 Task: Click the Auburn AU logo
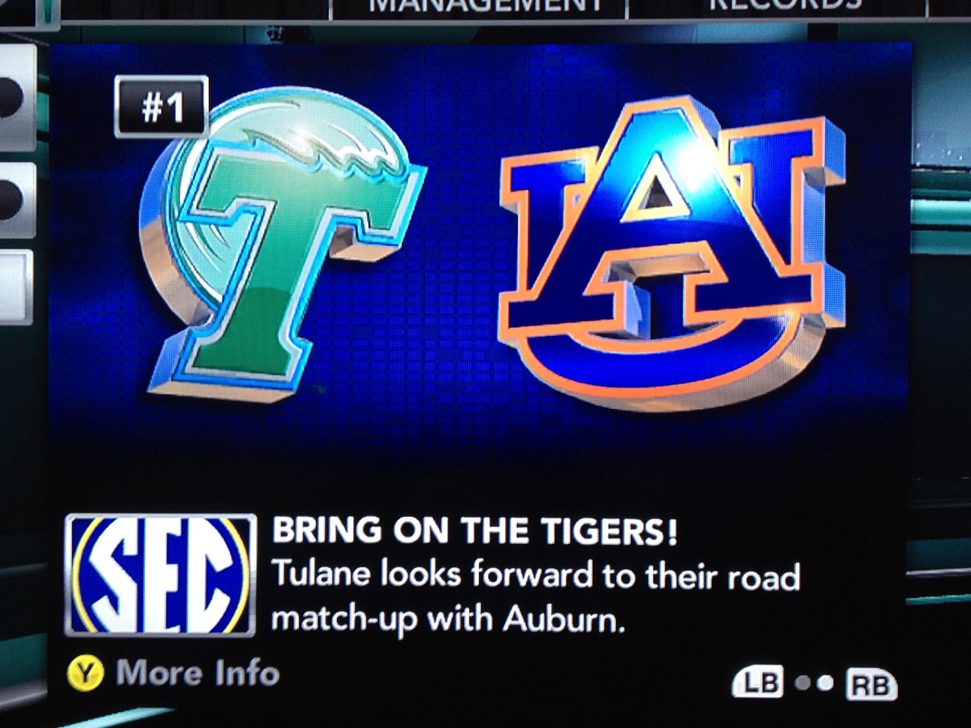(x=671, y=253)
